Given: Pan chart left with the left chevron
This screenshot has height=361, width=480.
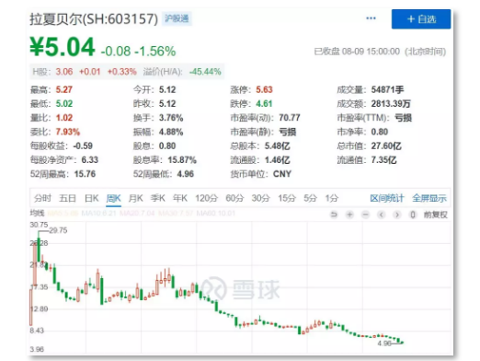Looking at the screenshot, I should (382, 215).
